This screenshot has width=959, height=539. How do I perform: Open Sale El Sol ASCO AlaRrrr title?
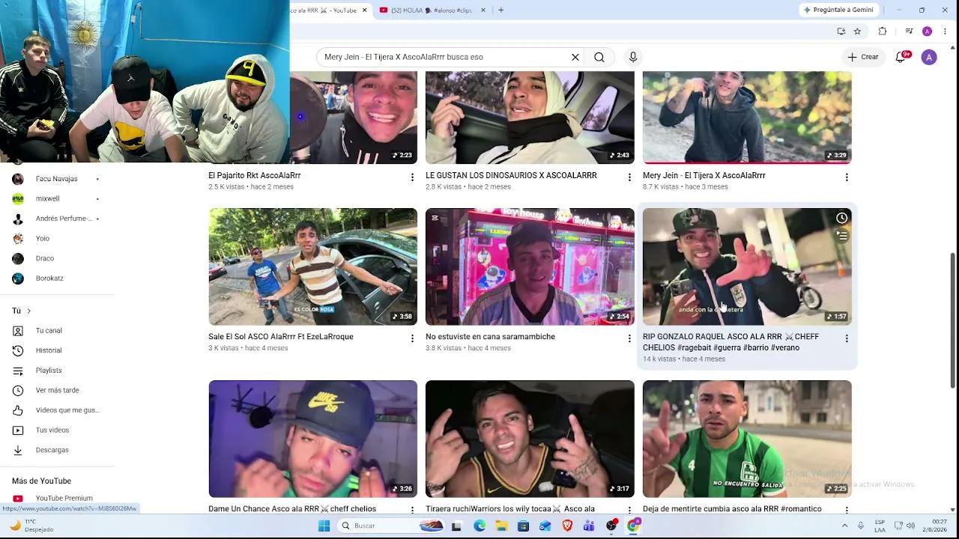point(281,337)
